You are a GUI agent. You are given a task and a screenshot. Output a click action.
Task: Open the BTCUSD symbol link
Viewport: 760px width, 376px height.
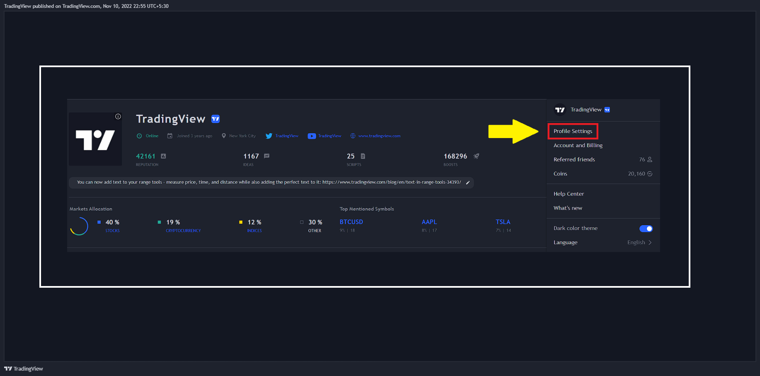[351, 222]
